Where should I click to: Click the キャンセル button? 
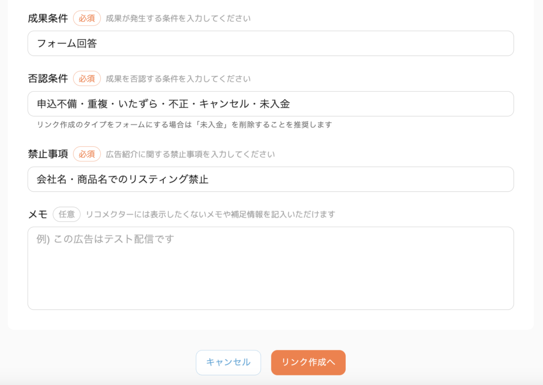[x=228, y=362]
